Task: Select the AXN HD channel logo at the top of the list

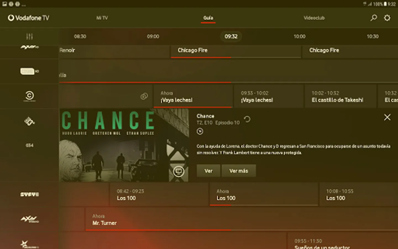Action: pos(30,47)
